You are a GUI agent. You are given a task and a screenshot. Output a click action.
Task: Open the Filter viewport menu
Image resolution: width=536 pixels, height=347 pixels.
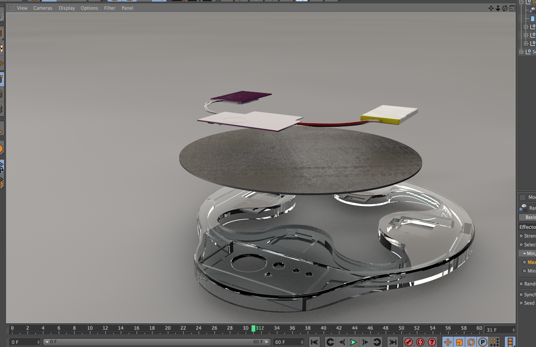click(110, 8)
